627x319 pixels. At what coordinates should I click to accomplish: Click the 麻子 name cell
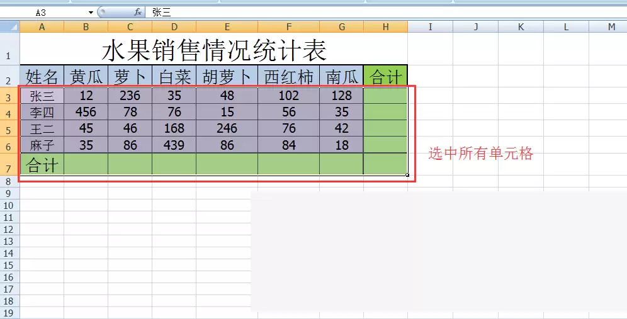click(x=42, y=145)
